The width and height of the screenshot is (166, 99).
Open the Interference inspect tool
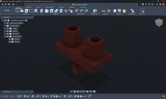[108, 11]
